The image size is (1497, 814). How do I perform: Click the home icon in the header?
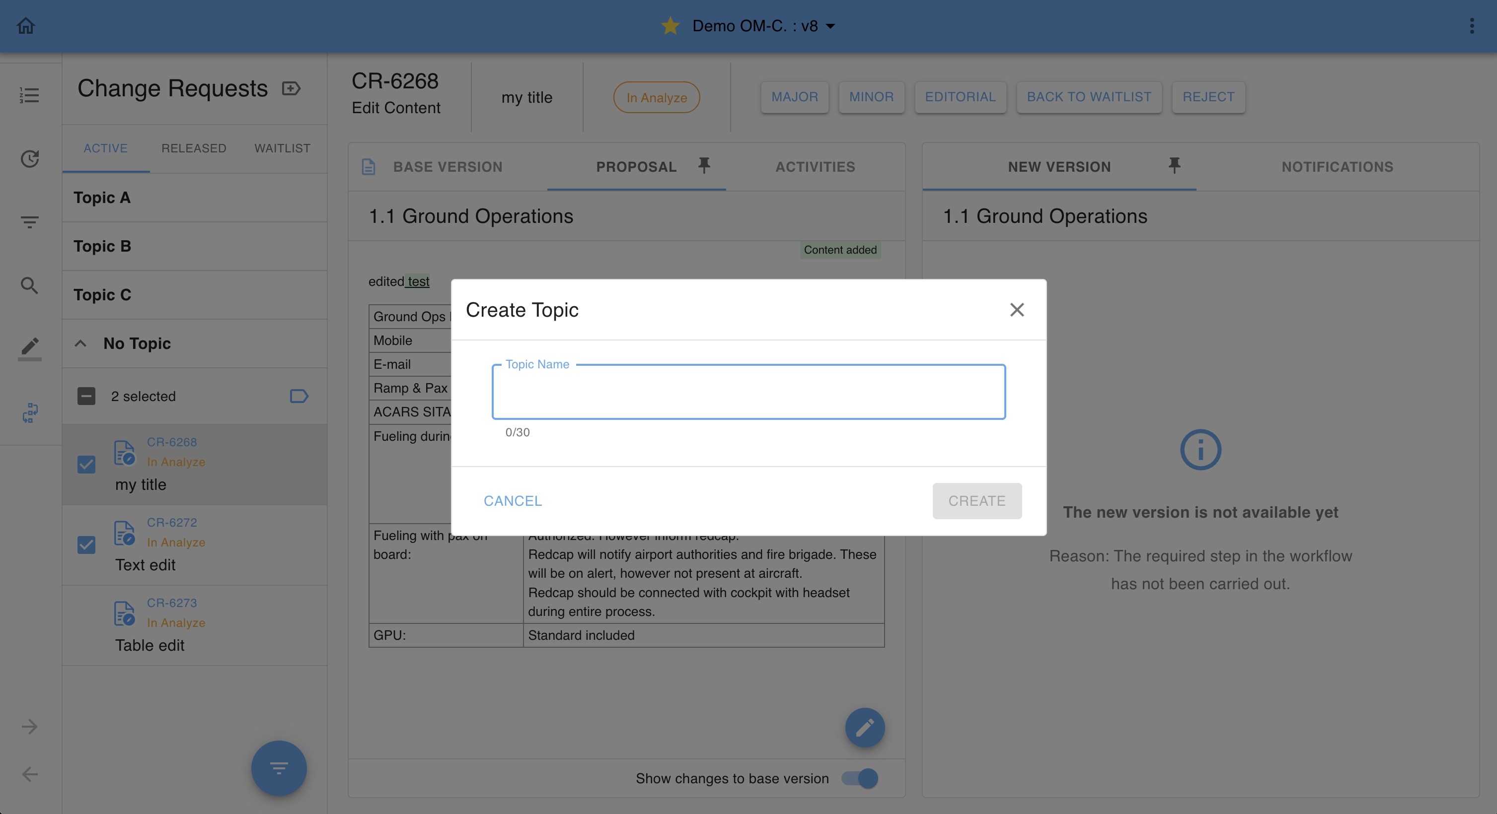point(25,25)
